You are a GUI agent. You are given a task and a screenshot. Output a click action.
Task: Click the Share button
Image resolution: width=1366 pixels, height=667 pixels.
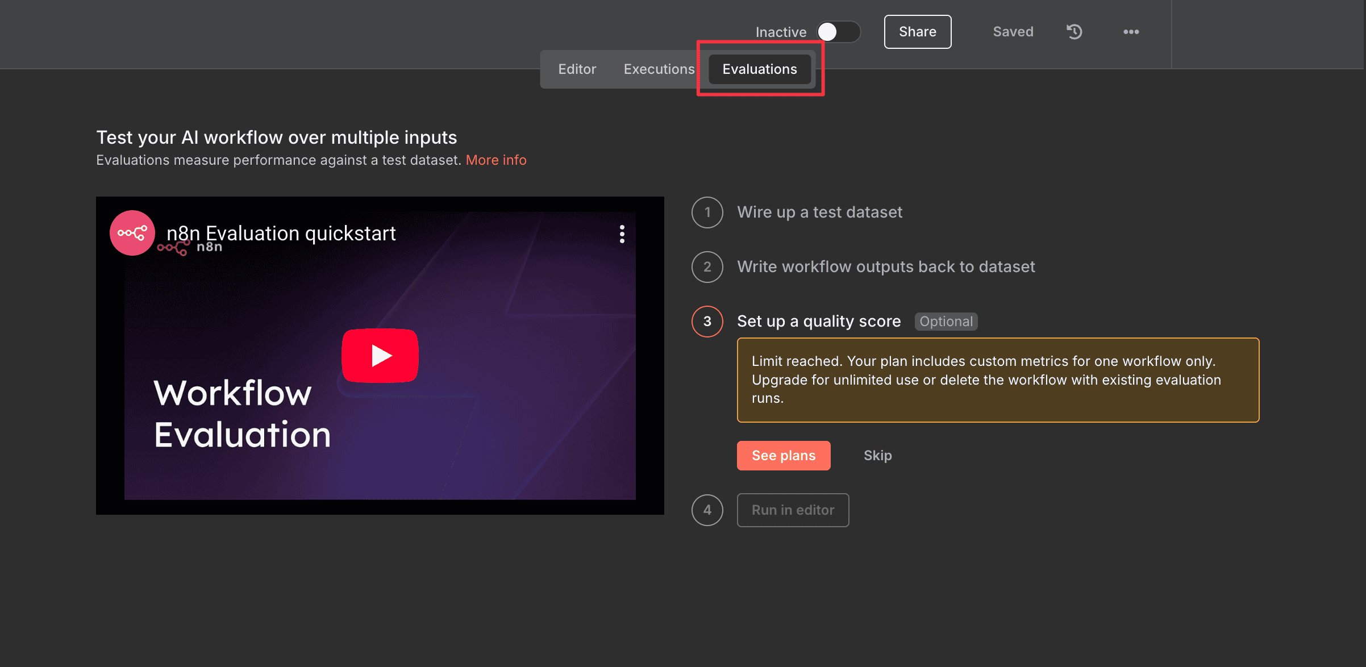point(917,32)
